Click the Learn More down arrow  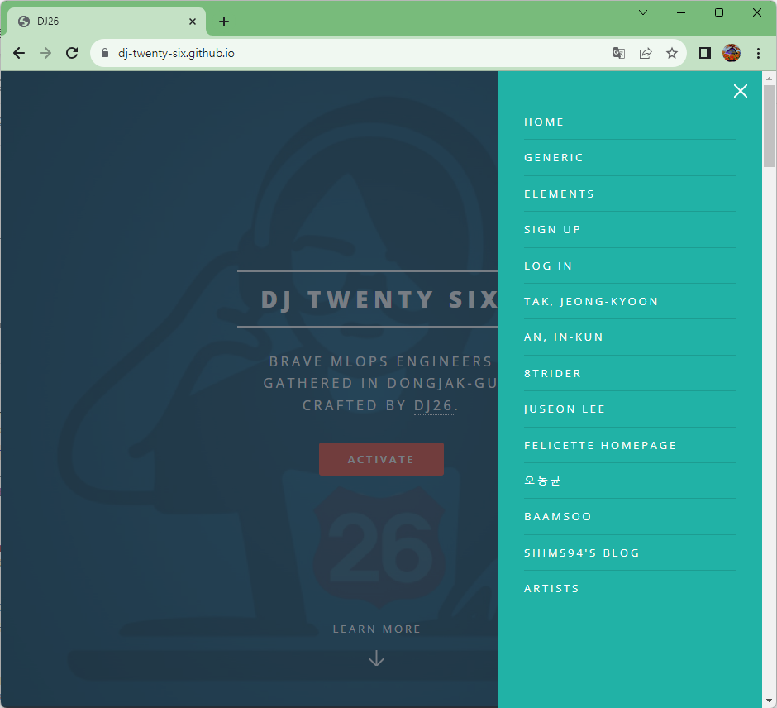377,658
